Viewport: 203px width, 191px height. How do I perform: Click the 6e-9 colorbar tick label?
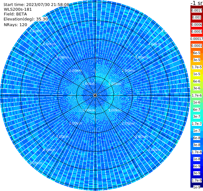click(197, 166)
